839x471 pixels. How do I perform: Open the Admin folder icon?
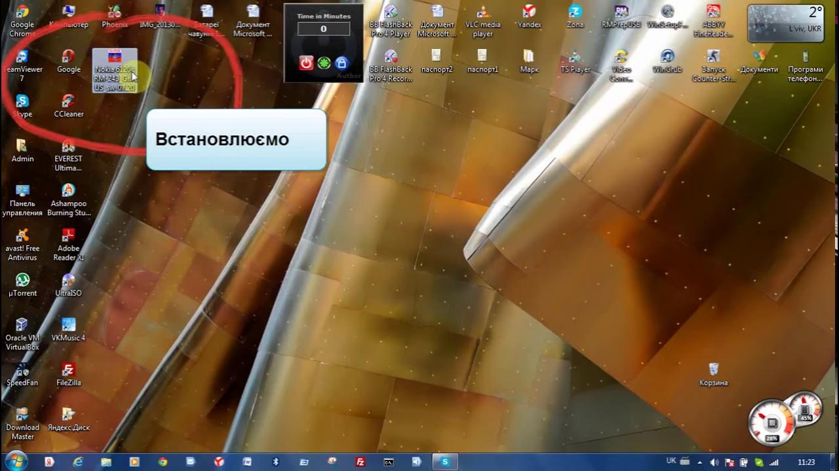tap(22, 150)
